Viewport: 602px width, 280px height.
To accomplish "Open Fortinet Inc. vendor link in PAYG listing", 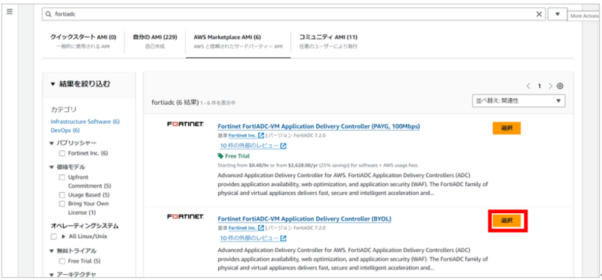I will [242, 136].
